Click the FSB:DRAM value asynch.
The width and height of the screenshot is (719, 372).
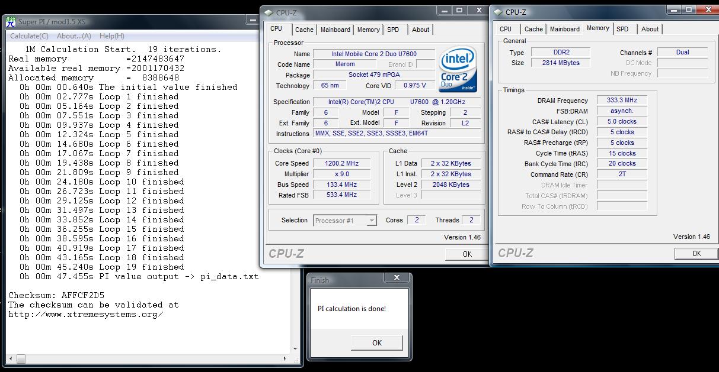[622, 111]
